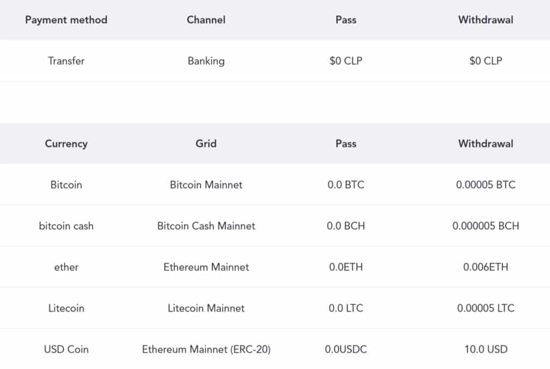550x369 pixels.
Task: Click the Transfer payment method cell
Action: coord(66,61)
